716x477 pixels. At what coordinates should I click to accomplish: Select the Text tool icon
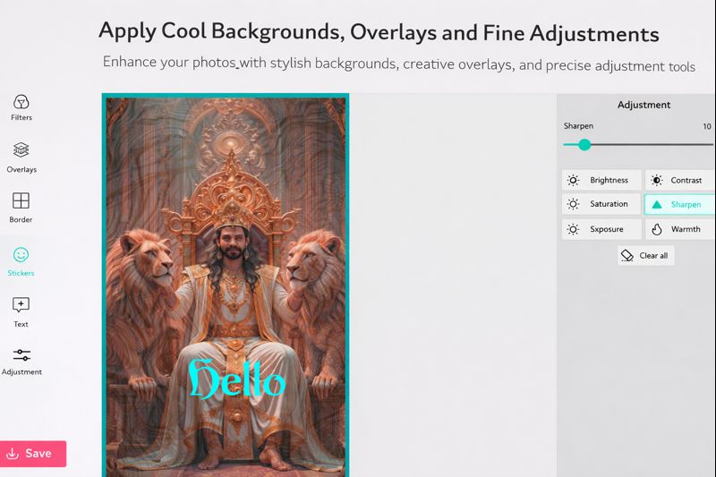(21, 305)
